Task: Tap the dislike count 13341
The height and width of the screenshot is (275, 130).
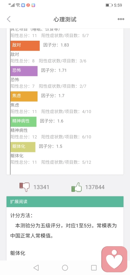Action: tap(41, 187)
